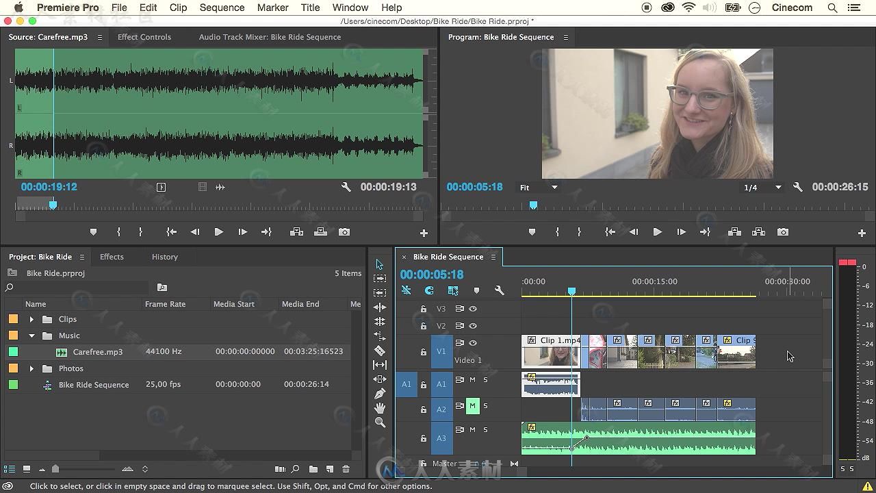Switch to Audio Track Mixer tab
Screen dimensions: 876x493
pyautogui.click(x=270, y=37)
